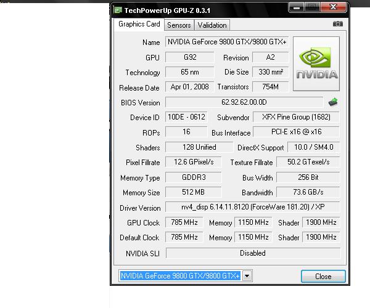The width and height of the screenshot is (370, 308).
Task: Click the Default Clock label
Action: (139, 238)
